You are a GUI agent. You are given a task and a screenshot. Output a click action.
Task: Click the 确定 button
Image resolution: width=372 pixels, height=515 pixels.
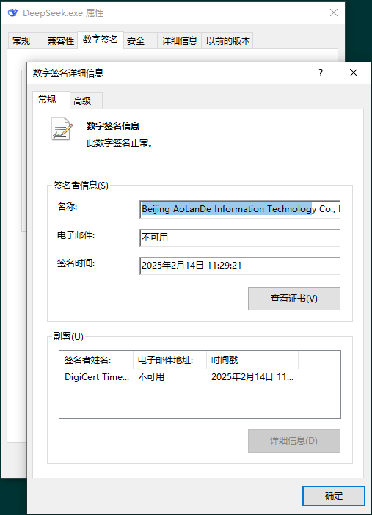click(334, 496)
